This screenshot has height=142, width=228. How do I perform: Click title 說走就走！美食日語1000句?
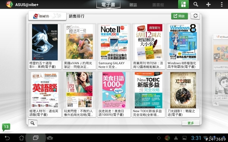click(111, 113)
